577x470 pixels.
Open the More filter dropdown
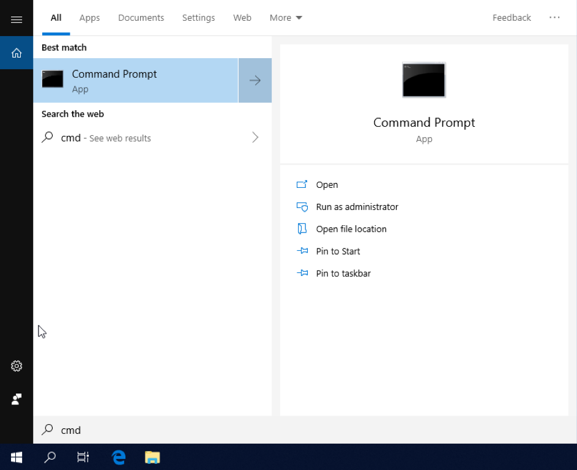pos(286,18)
